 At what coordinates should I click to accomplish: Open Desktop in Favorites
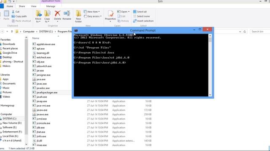coord(7,57)
